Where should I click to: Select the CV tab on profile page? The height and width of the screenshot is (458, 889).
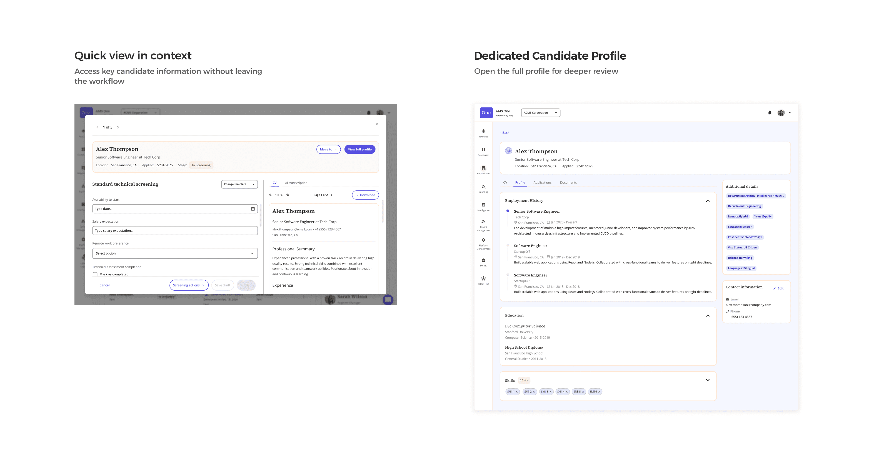pos(505,182)
